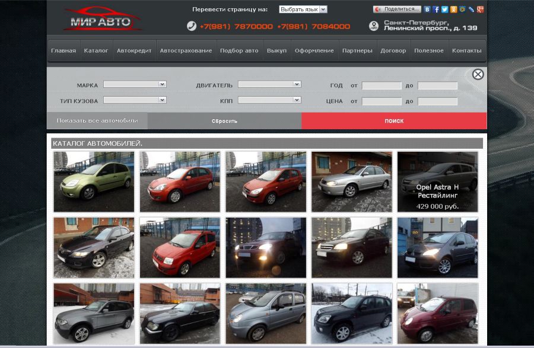This screenshot has width=534, height=348.
Task: Click the ГОД до input field
Action: [x=438, y=85]
